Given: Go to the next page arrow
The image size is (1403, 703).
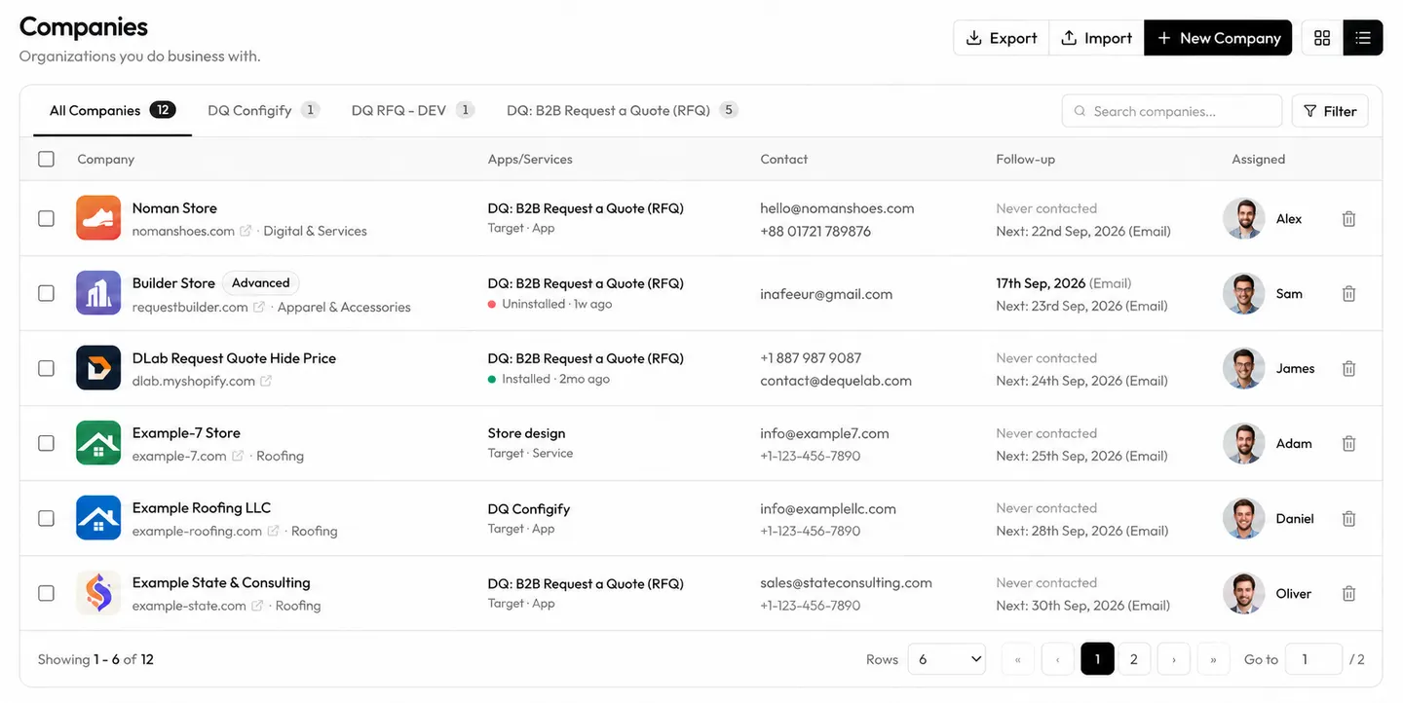Looking at the screenshot, I should 1174,659.
